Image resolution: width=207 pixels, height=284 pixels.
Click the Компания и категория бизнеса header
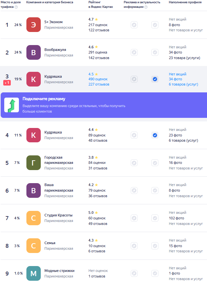click(x=50, y=2)
